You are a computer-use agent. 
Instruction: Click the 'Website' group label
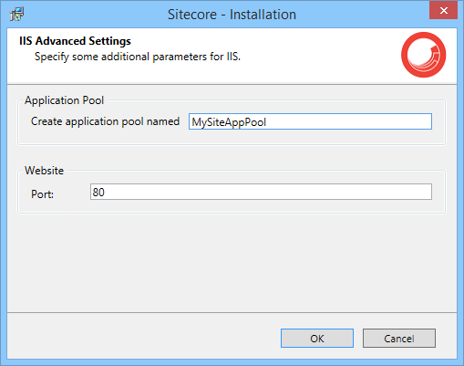[44, 171]
